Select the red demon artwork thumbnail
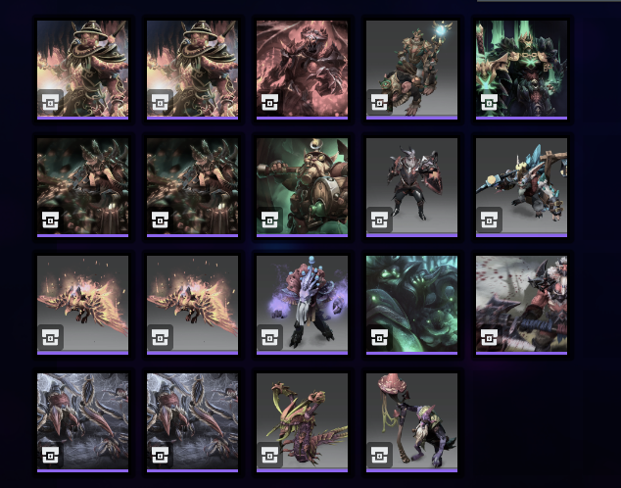Screen dimensions: 621x488 [303, 70]
